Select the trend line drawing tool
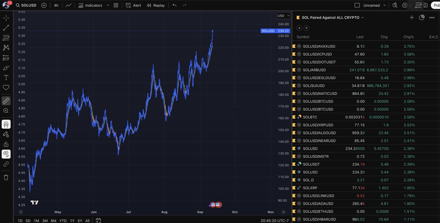 tap(6, 28)
